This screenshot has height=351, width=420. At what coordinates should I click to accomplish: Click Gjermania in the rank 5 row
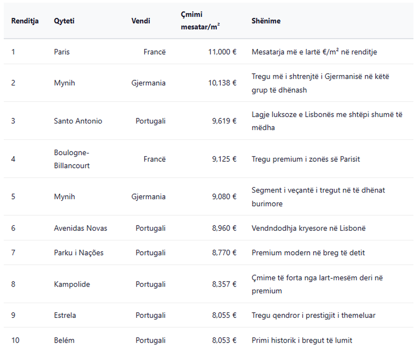148,197
